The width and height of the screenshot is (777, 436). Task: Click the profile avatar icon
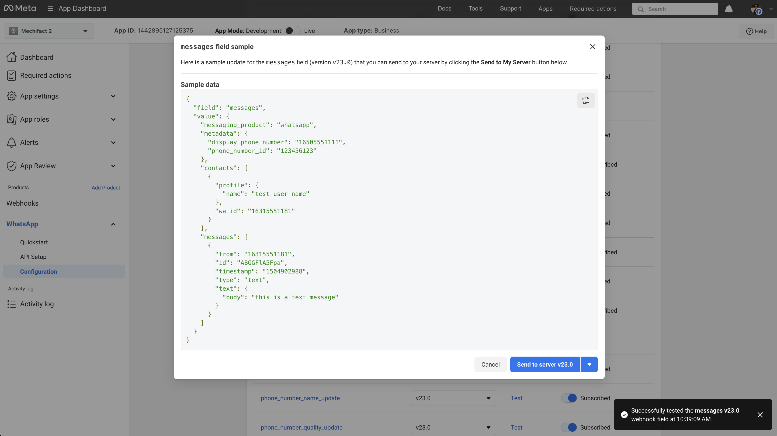[756, 9]
